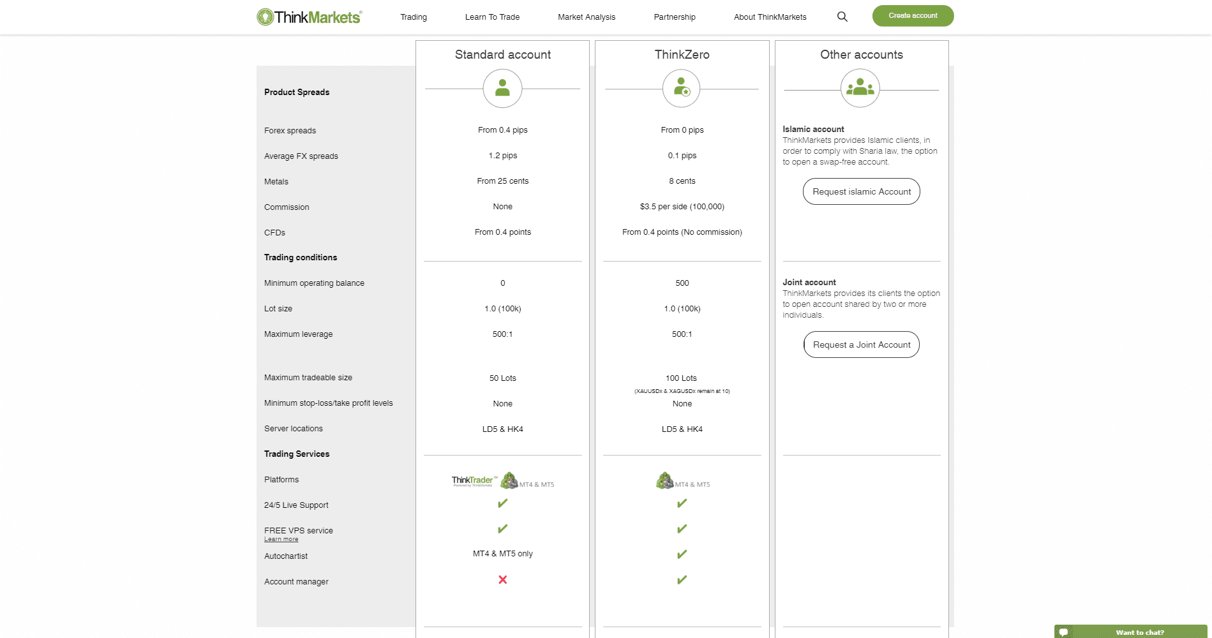Viewport: 1212px width, 638px height.
Task: Open the search magnifier icon
Action: pos(842,17)
